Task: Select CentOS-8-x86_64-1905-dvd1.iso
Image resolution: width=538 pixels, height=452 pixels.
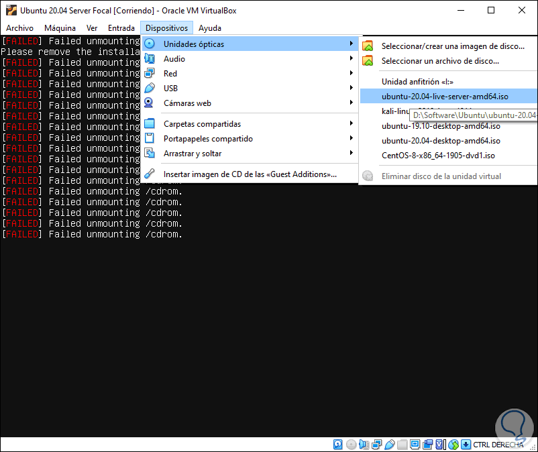Action: [x=447, y=156]
